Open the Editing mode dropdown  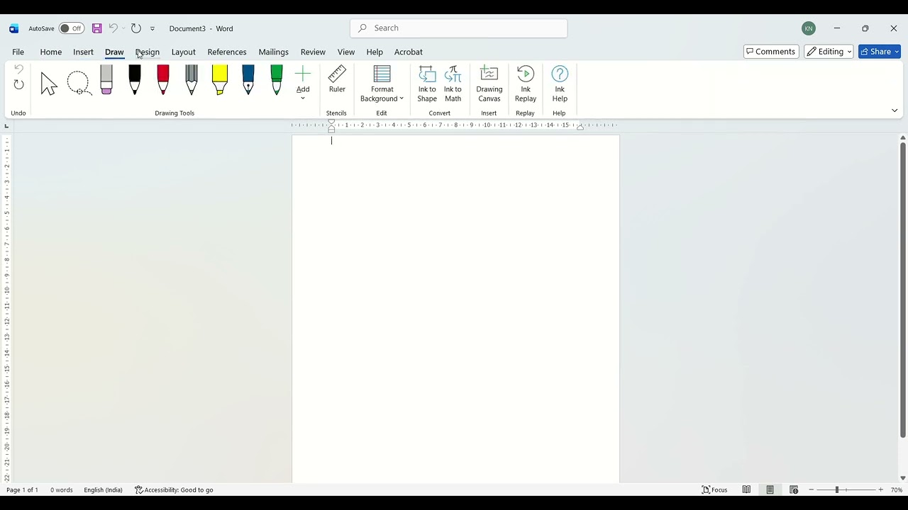pos(829,52)
